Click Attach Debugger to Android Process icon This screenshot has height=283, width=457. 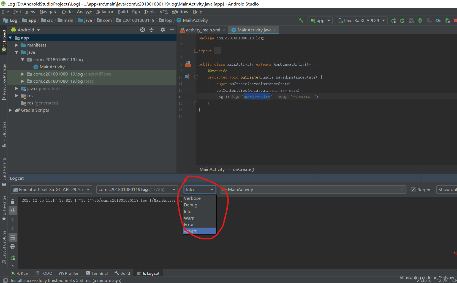[x=447, y=21]
